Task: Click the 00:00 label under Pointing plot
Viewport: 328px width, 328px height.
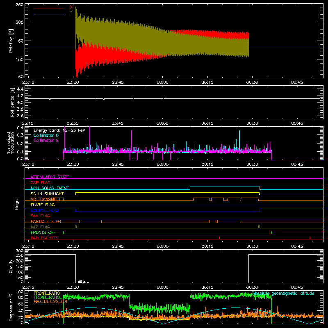Action: (162, 82)
